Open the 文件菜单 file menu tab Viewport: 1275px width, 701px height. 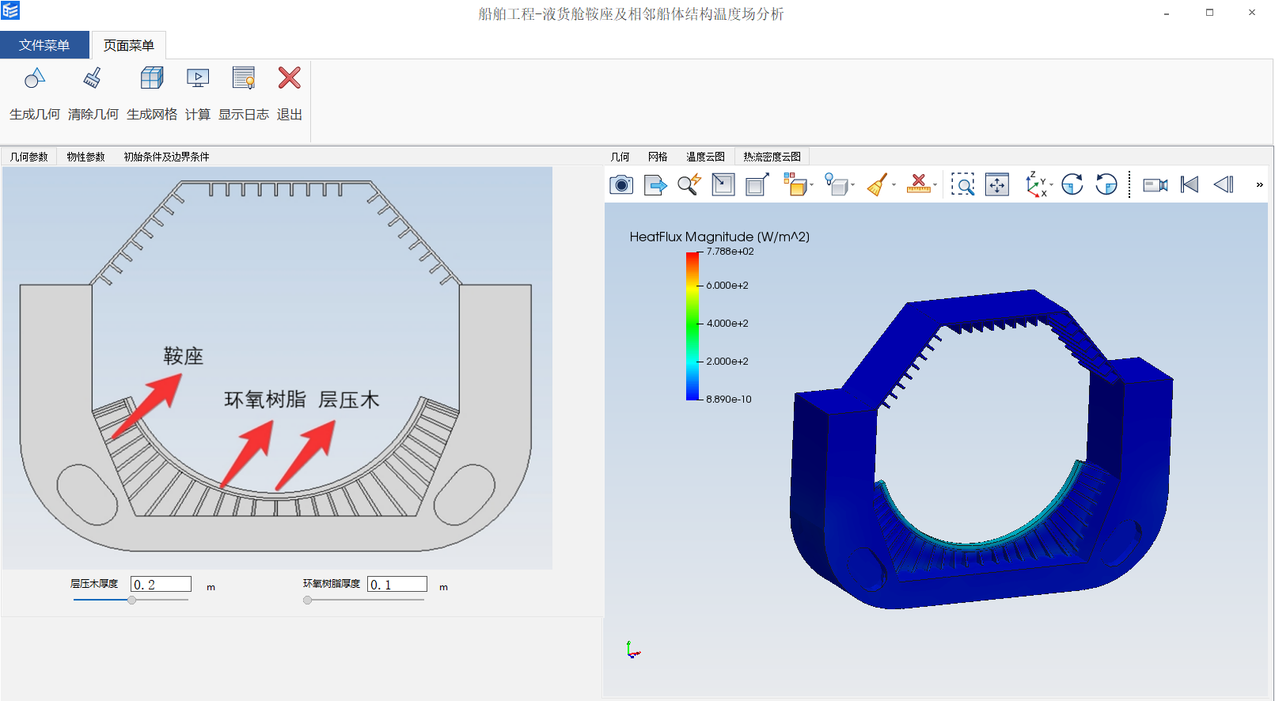pos(44,45)
